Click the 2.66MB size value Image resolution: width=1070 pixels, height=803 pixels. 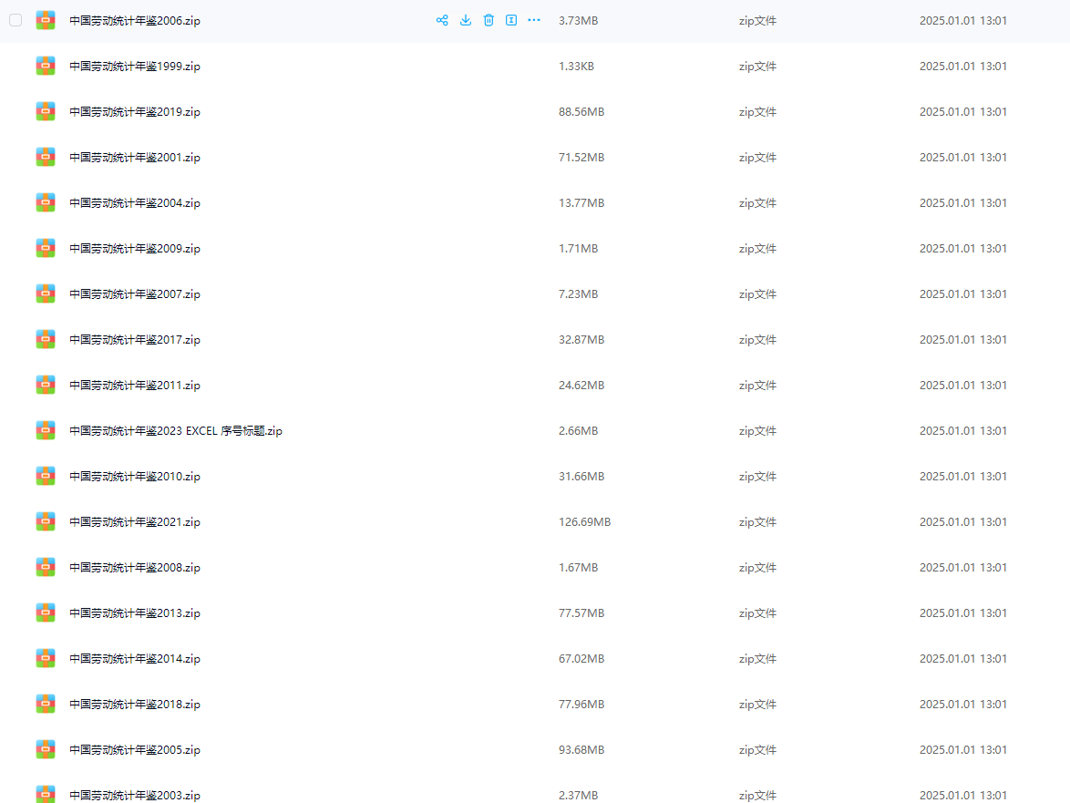click(579, 431)
